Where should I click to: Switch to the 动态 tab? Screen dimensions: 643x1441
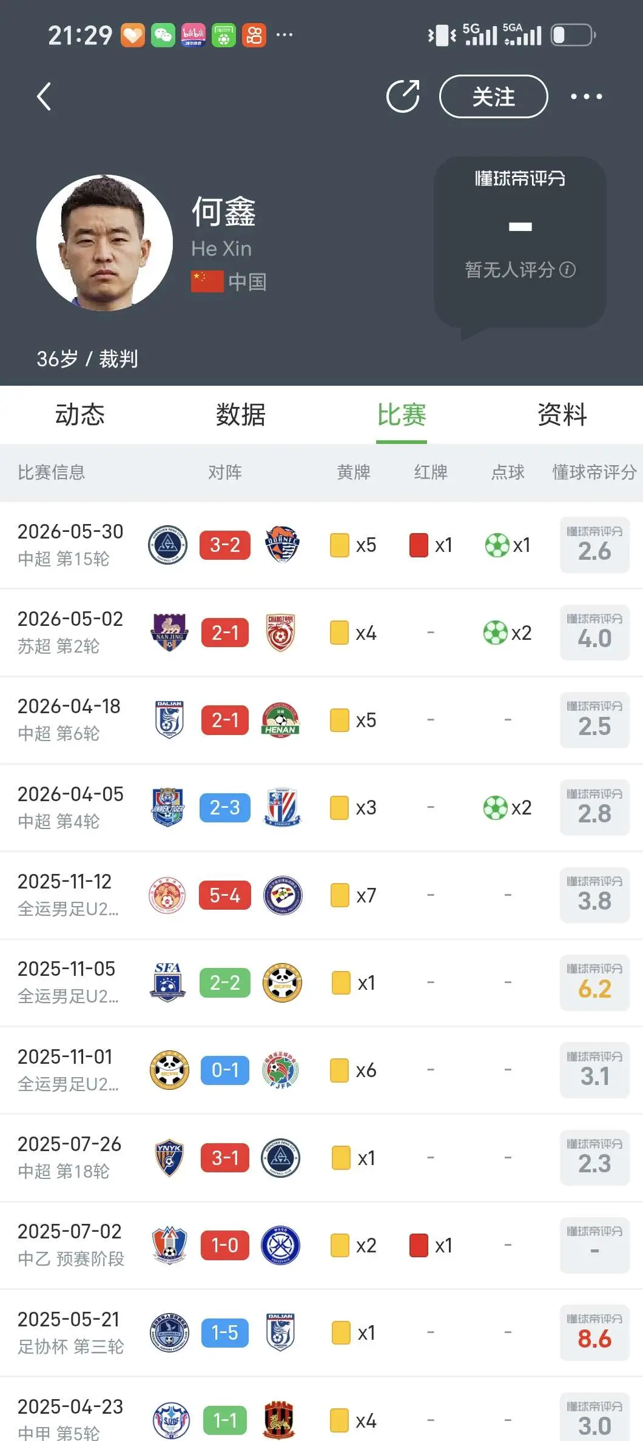(x=80, y=415)
